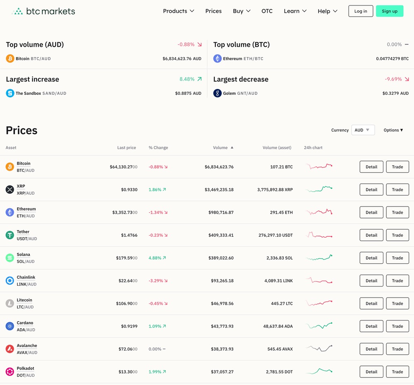Open the Products dropdown menu

click(178, 11)
